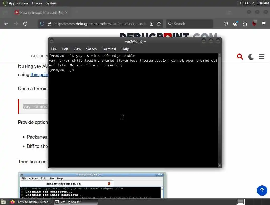Open terminal View menu
Screen dimensions: 270x205
click(x=77, y=49)
